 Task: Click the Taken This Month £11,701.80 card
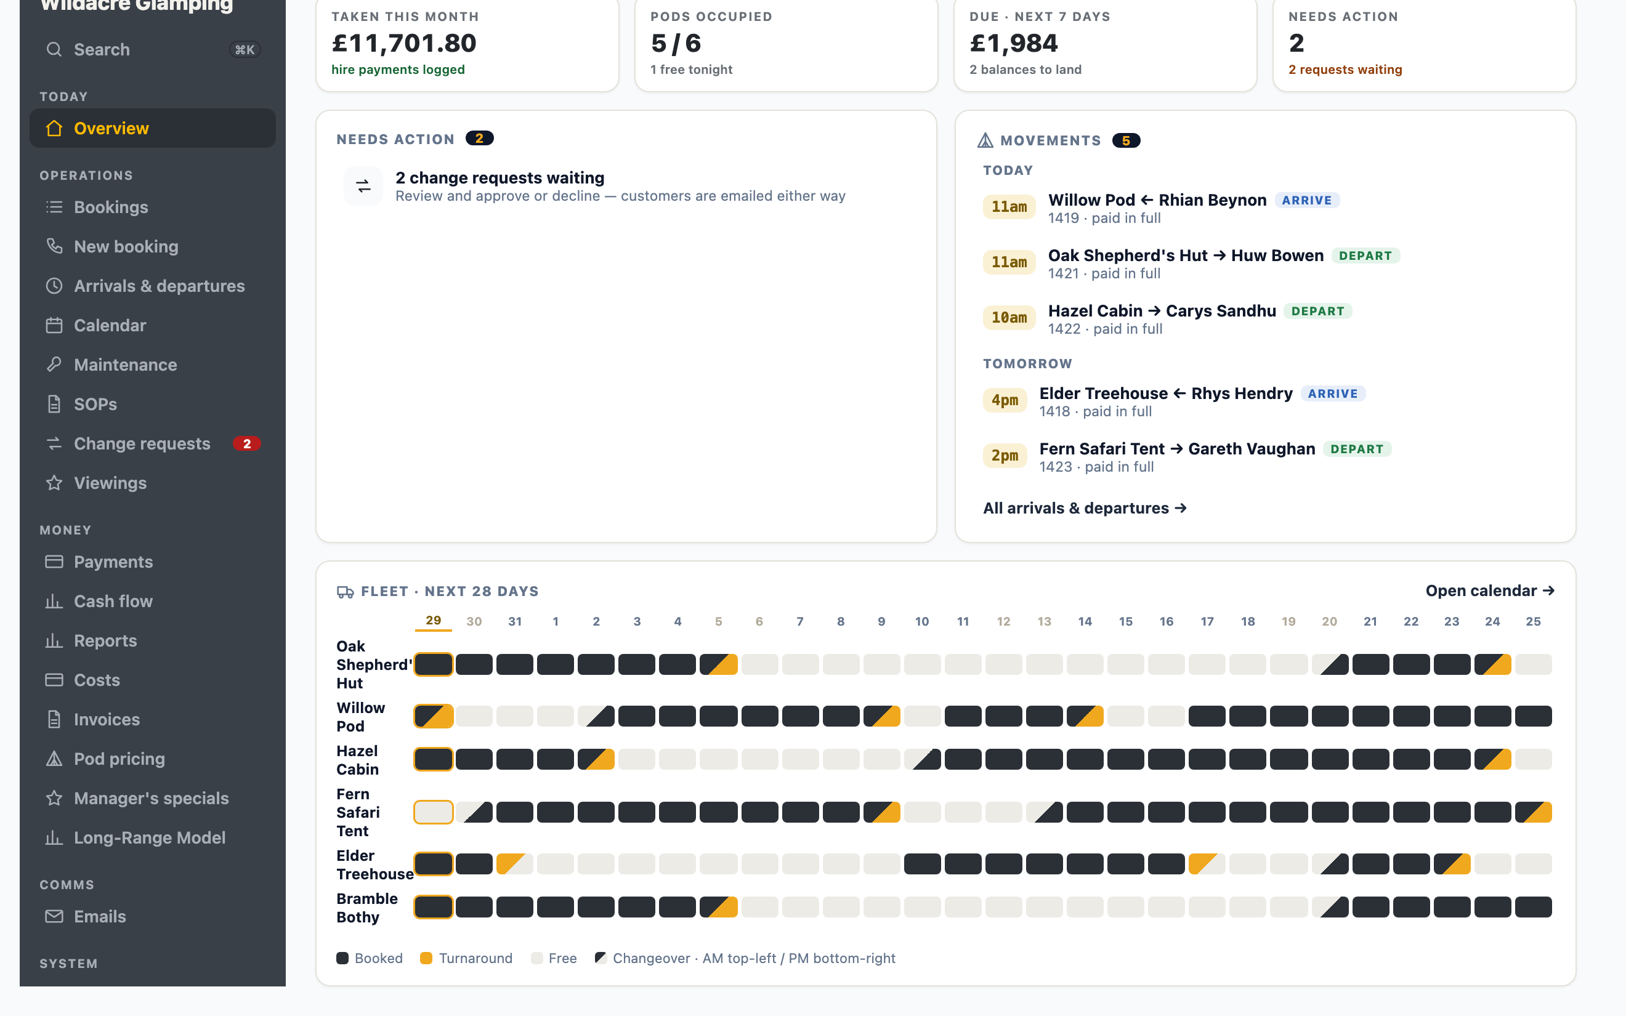coord(467,44)
